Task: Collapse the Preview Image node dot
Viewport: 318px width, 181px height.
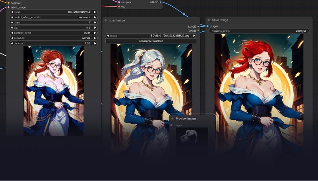Action: [x=173, y=119]
